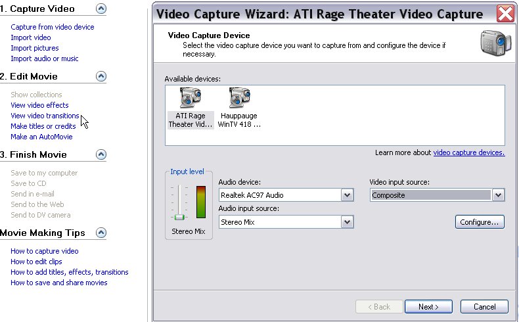
Task: Close the Video Capture Wizard window
Action: (x=505, y=14)
